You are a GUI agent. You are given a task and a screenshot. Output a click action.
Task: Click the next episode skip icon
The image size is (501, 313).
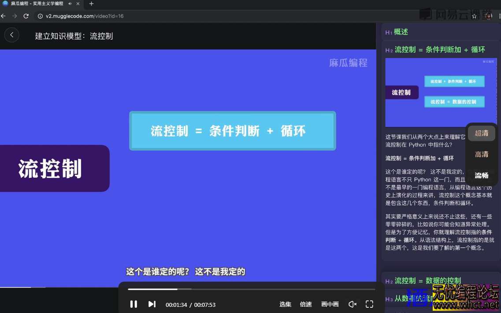(x=152, y=304)
